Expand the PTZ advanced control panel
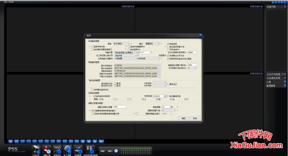 (x=285, y=78)
